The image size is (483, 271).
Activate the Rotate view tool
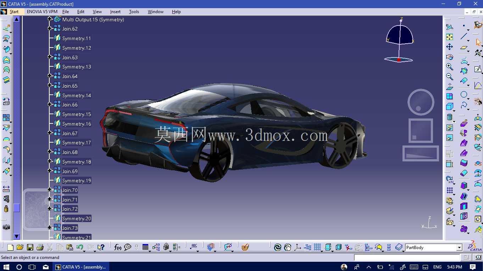point(450,57)
